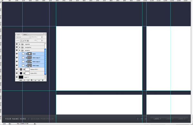
Task: Toggle visibility of item copy 3 layer
Action: 17,58
